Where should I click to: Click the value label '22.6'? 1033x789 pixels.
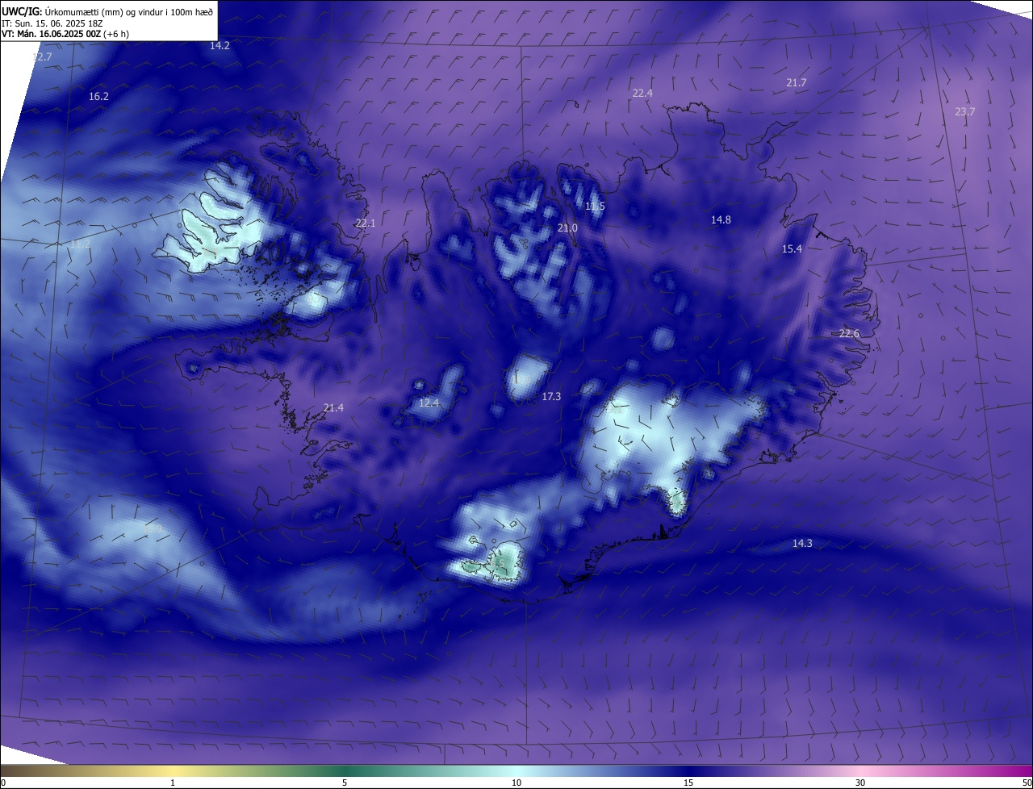pyautogui.click(x=850, y=334)
